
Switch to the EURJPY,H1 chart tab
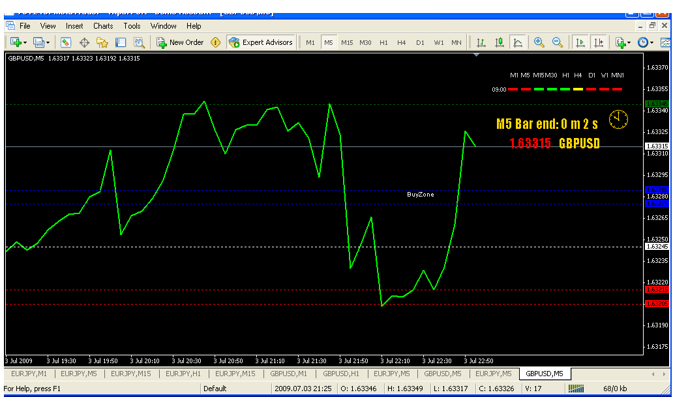[183, 374]
